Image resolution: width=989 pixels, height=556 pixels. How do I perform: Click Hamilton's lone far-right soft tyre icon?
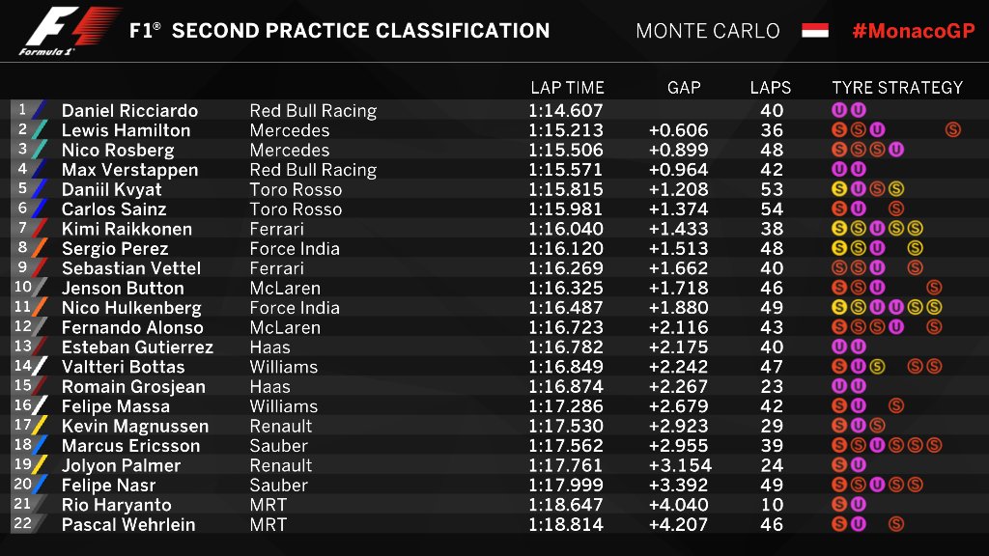(x=953, y=130)
